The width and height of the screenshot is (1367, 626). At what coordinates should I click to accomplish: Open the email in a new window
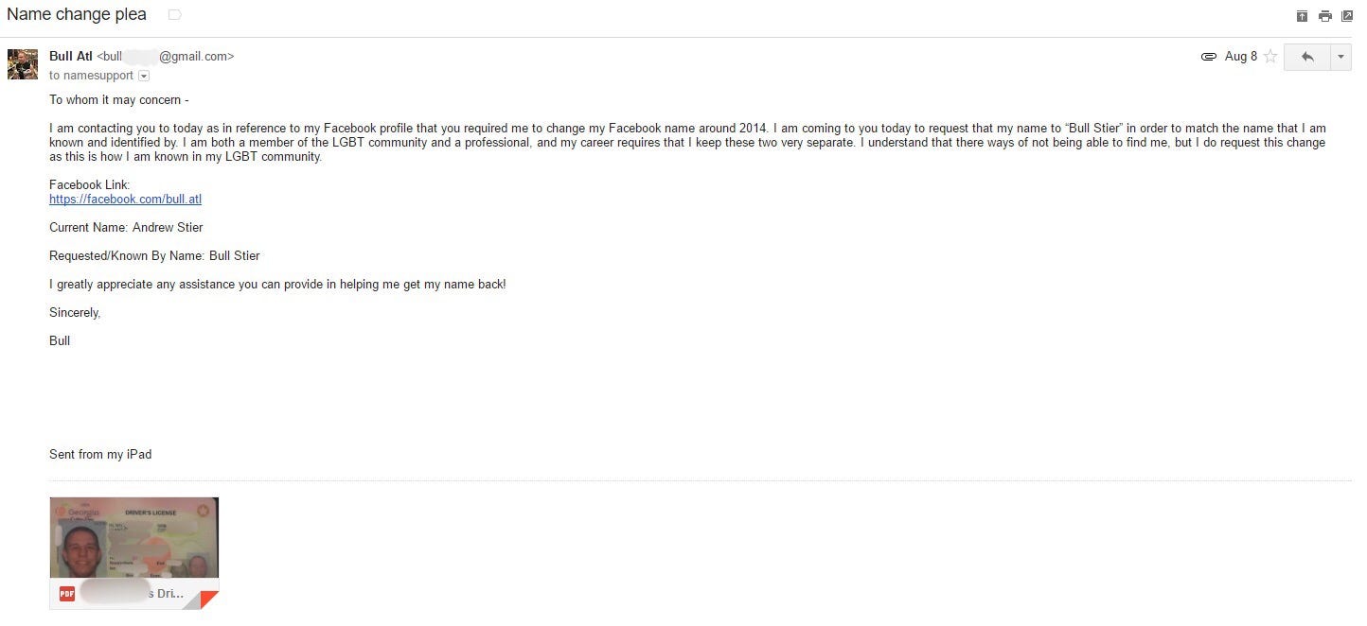click(x=1347, y=16)
